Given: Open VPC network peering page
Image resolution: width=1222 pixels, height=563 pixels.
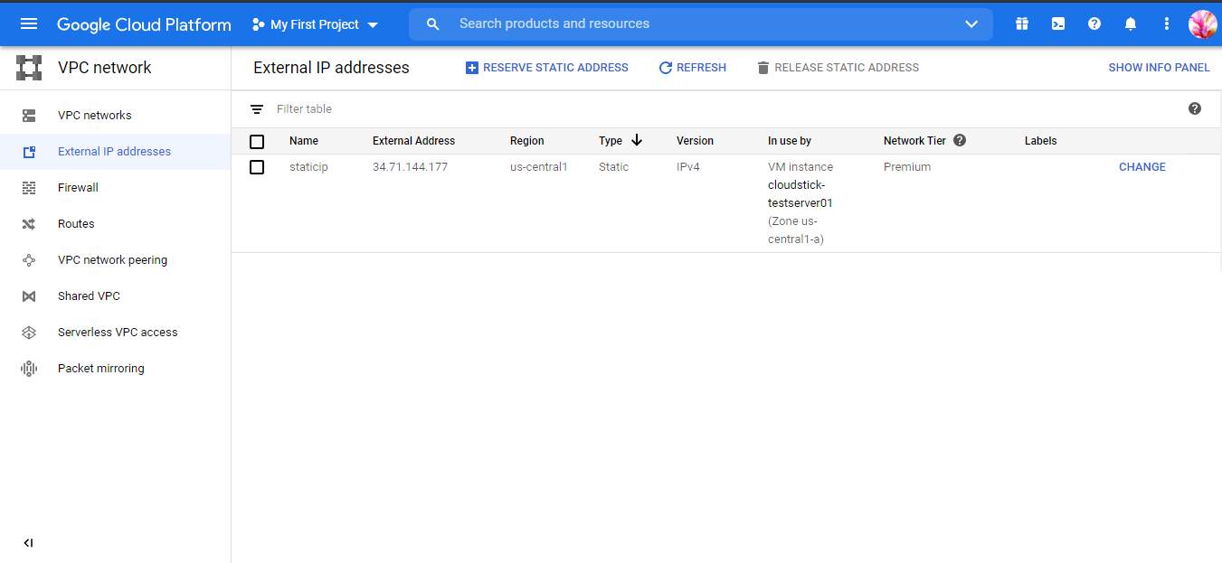Looking at the screenshot, I should (112, 260).
